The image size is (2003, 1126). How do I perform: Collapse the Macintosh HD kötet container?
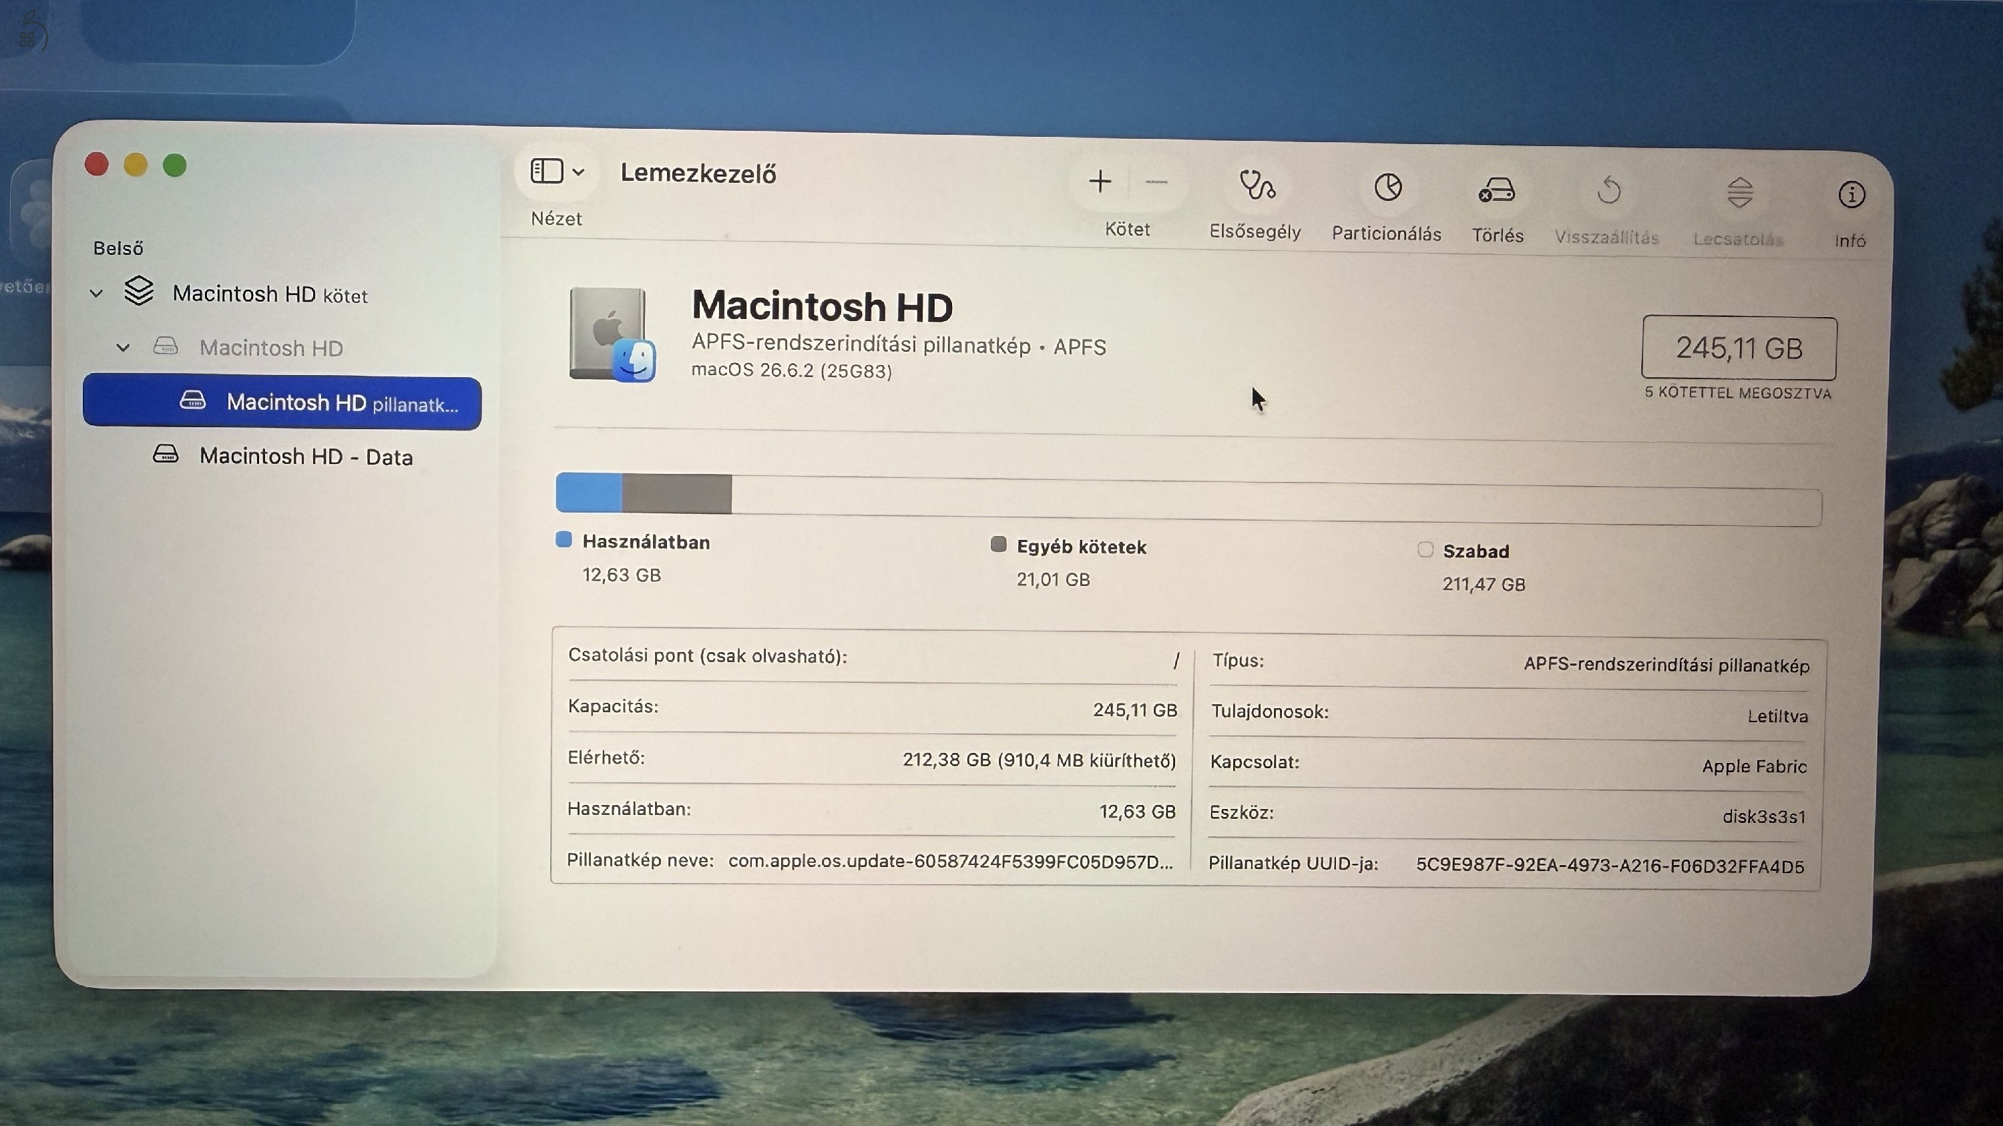pyautogui.click(x=96, y=294)
